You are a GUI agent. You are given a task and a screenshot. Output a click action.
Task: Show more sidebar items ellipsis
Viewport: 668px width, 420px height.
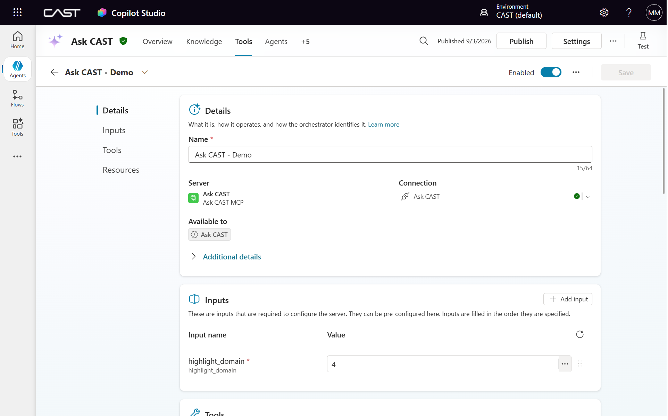coord(17,157)
